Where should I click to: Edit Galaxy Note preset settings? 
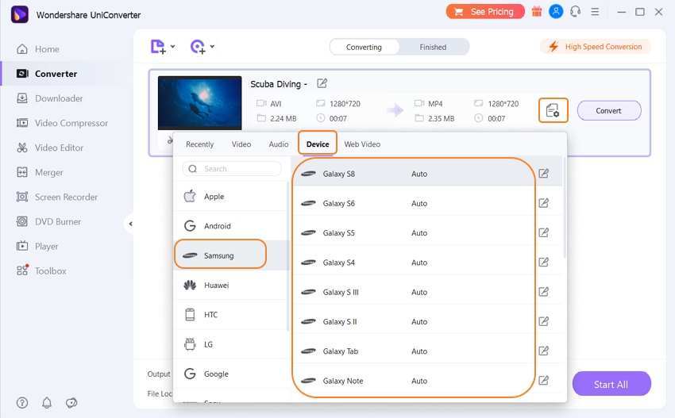(544, 380)
